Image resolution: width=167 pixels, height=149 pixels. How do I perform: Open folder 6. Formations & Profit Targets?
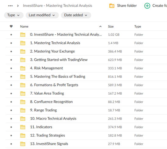click(x=54, y=85)
